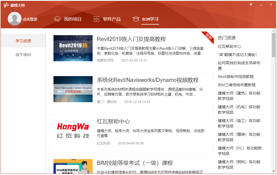Open the BIM技能等级考试 course thumbnail
This screenshot has width=277, height=175.
(73, 166)
